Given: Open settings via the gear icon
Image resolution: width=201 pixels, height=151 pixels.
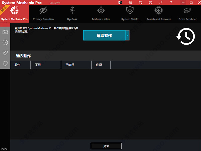Looking at the screenshot, I should click(150, 3).
